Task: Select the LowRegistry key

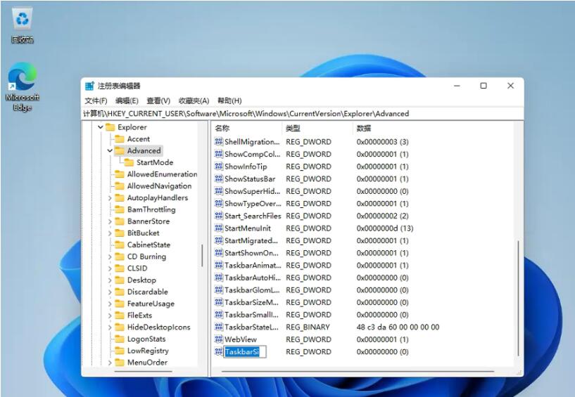Action: tap(148, 351)
